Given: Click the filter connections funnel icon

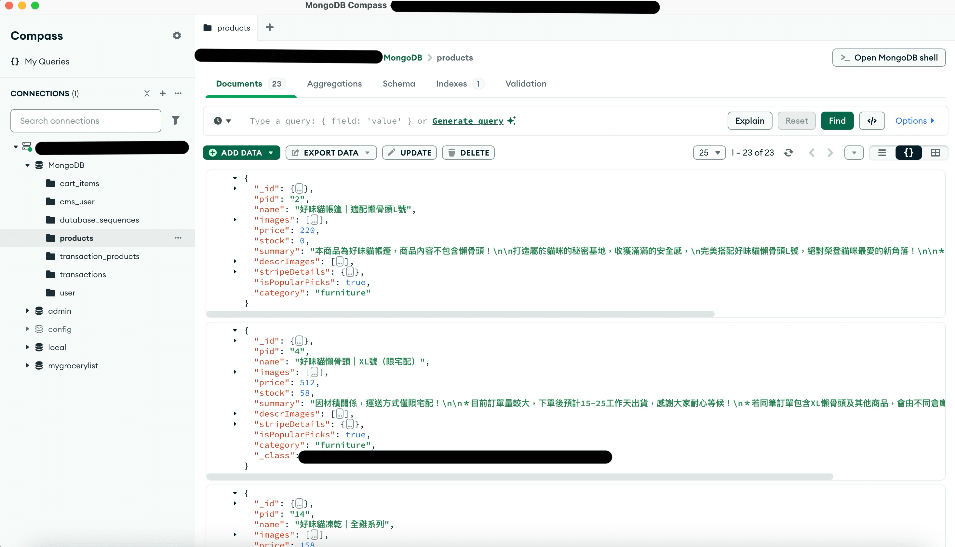Looking at the screenshot, I should coord(175,121).
